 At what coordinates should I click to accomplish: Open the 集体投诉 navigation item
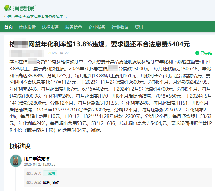pos(27,27)
